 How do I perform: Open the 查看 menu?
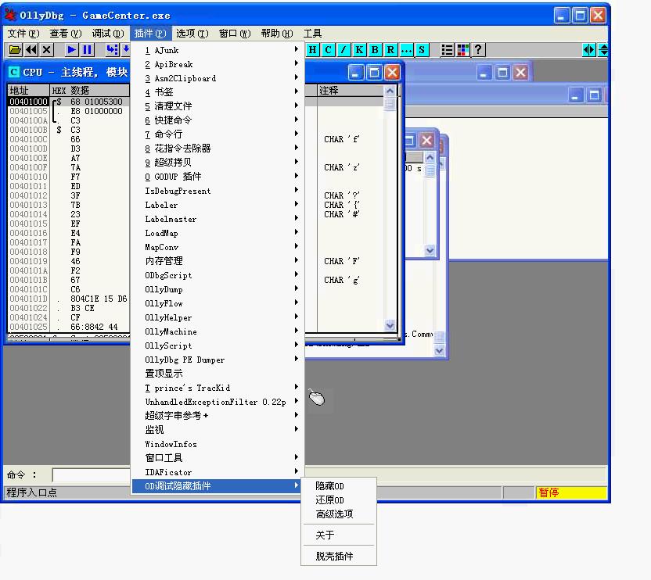click(65, 33)
